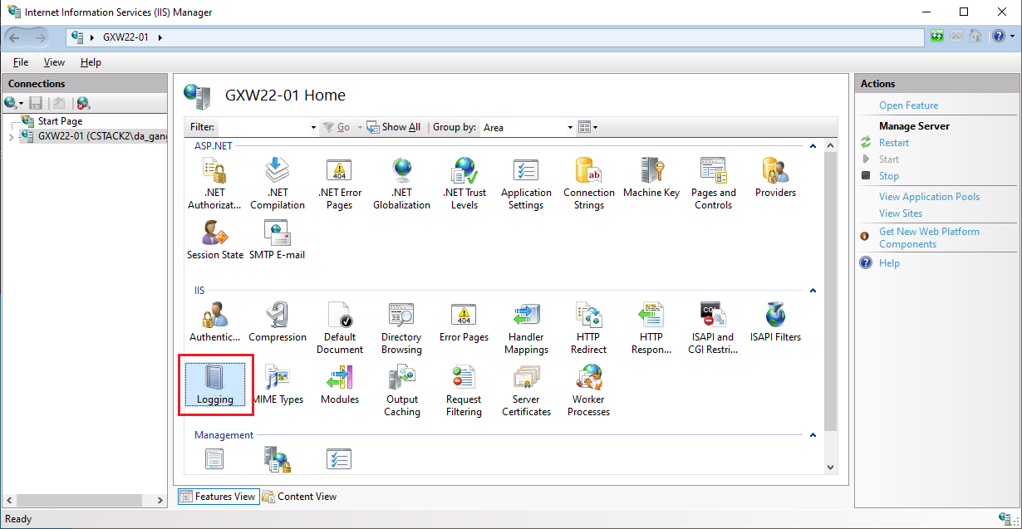Click the address bar breadcrumb GXW22-01

coord(125,37)
